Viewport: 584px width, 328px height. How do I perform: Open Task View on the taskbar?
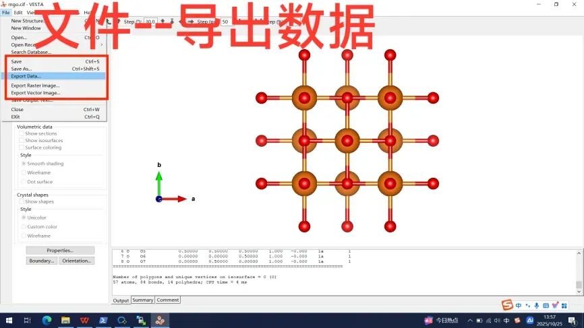tap(27, 320)
